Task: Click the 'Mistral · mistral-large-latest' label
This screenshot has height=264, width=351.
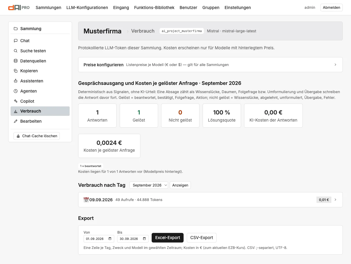Action: click(231, 31)
